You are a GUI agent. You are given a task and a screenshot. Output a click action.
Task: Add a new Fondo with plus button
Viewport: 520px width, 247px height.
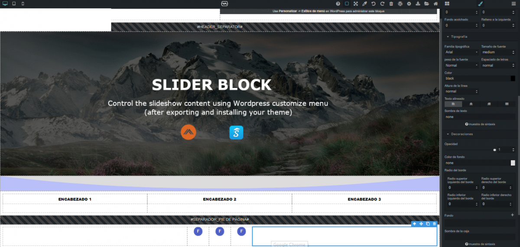tap(512, 215)
